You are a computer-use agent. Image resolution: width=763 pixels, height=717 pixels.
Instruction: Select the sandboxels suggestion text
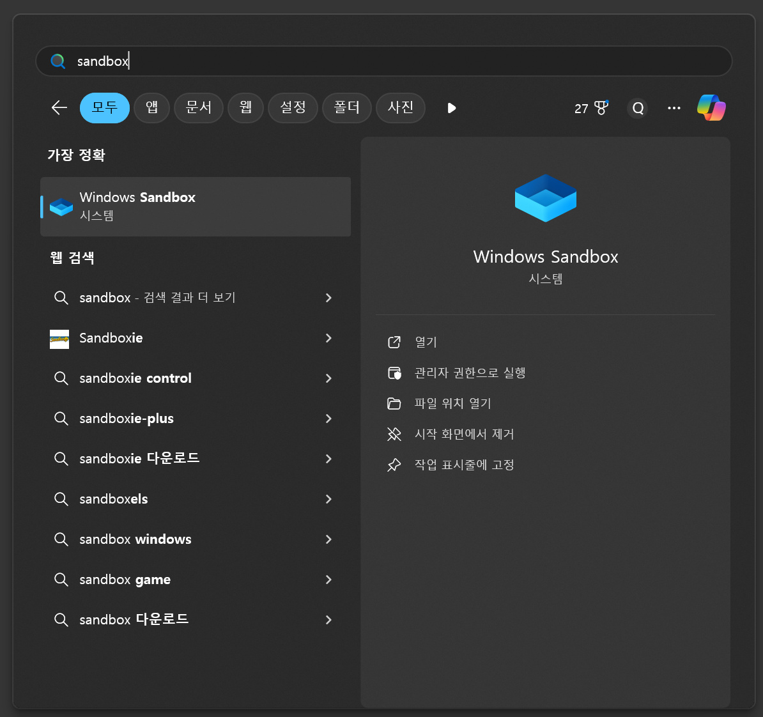tap(114, 499)
